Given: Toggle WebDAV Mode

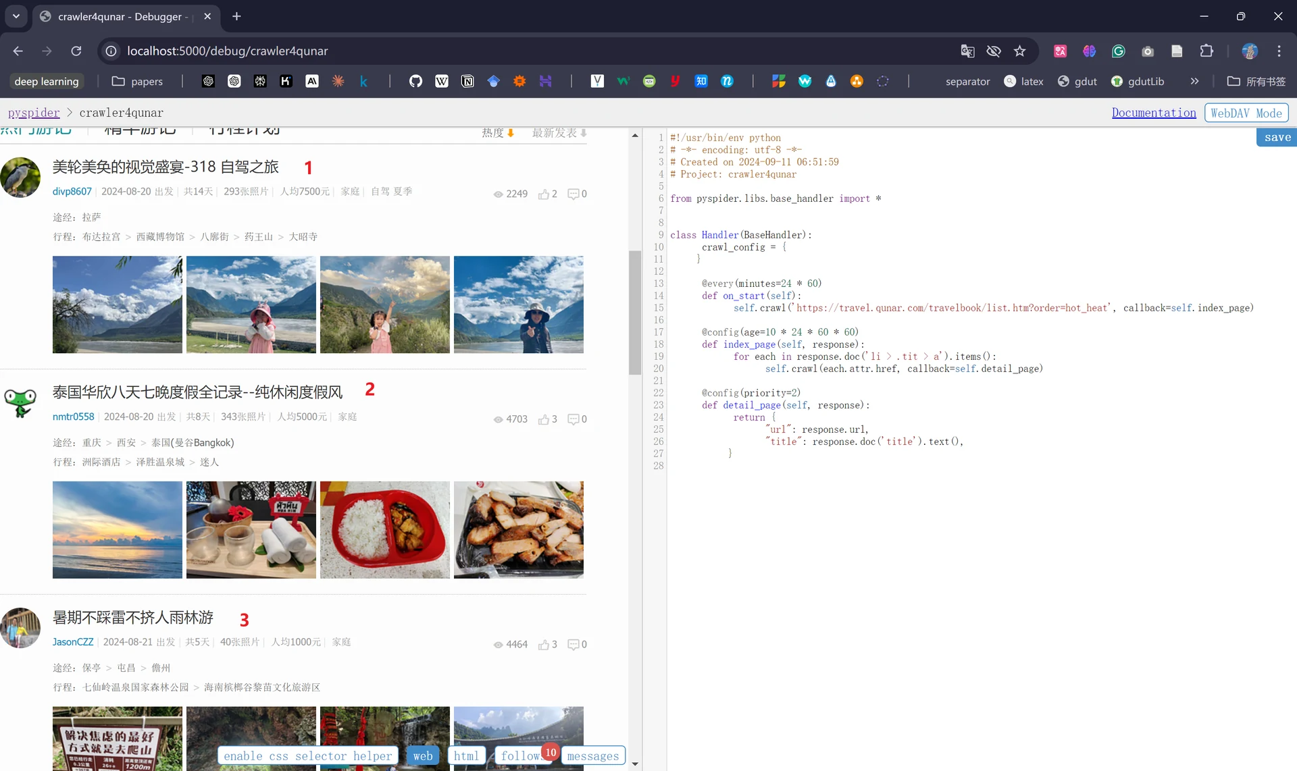Looking at the screenshot, I should (x=1246, y=113).
